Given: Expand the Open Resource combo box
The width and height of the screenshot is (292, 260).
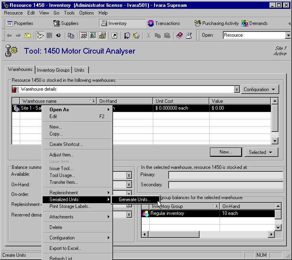Looking at the screenshot, I should coord(288,35).
